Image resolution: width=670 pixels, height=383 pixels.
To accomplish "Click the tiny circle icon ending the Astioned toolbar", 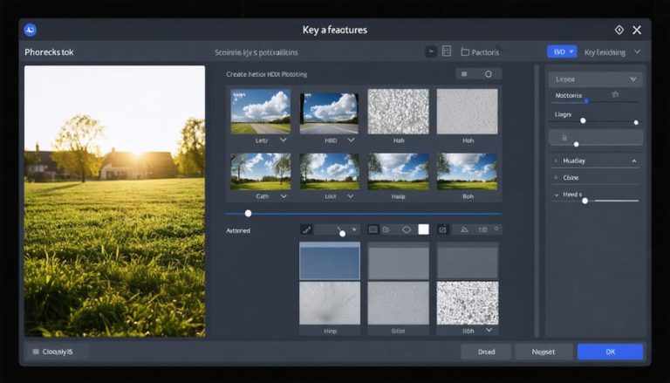I will [496, 229].
